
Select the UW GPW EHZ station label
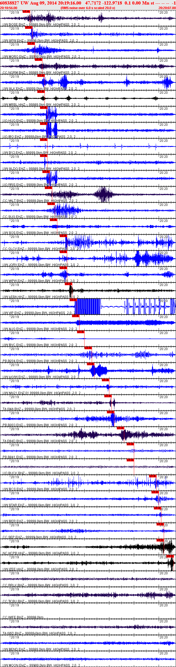pos(13,41)
